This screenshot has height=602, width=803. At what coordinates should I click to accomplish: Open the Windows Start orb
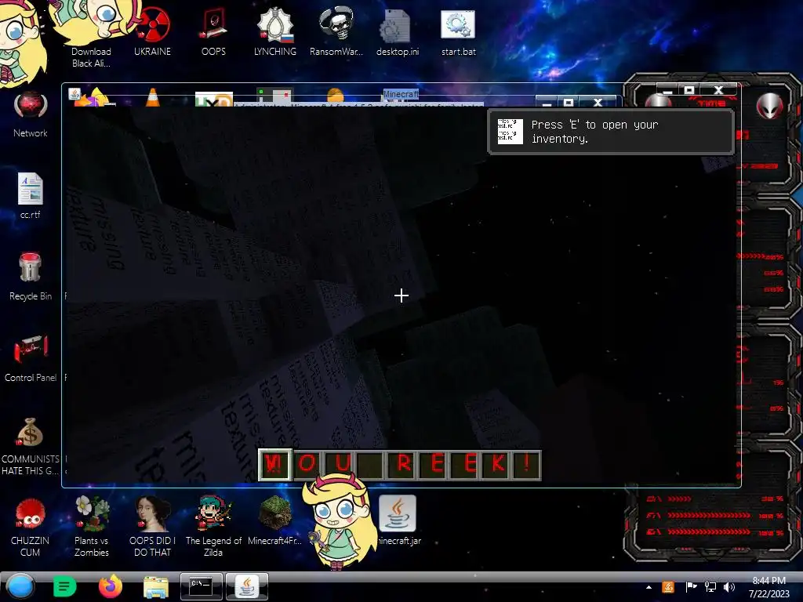pyautogui.click(x=20, y=586)
